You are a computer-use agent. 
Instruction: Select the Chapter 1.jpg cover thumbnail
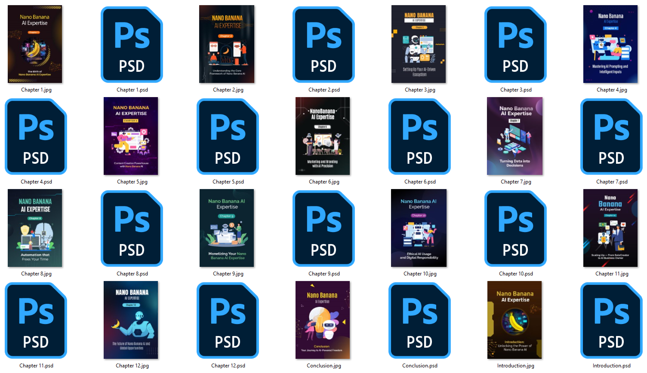(x=35, y=44)
